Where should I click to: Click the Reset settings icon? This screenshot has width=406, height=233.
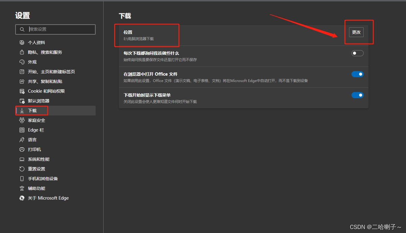(x=22, y=169)
